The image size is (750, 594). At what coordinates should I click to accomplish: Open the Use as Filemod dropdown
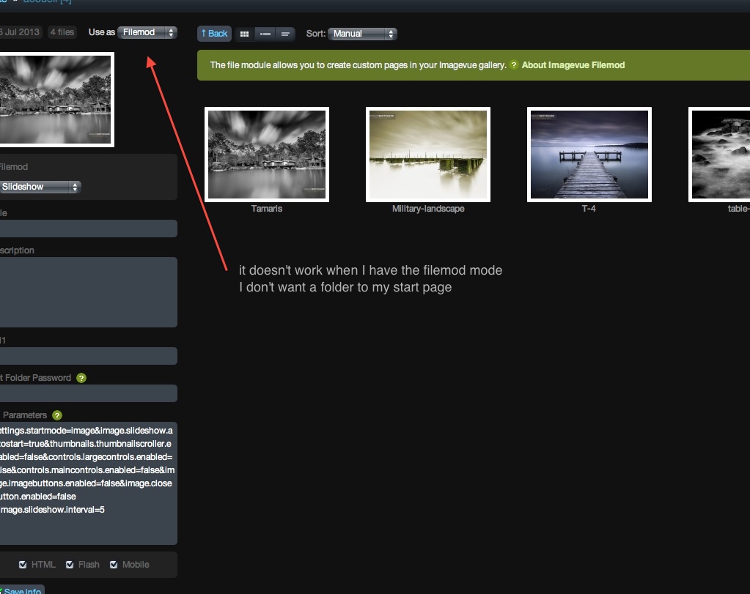(x=147, y=32)
